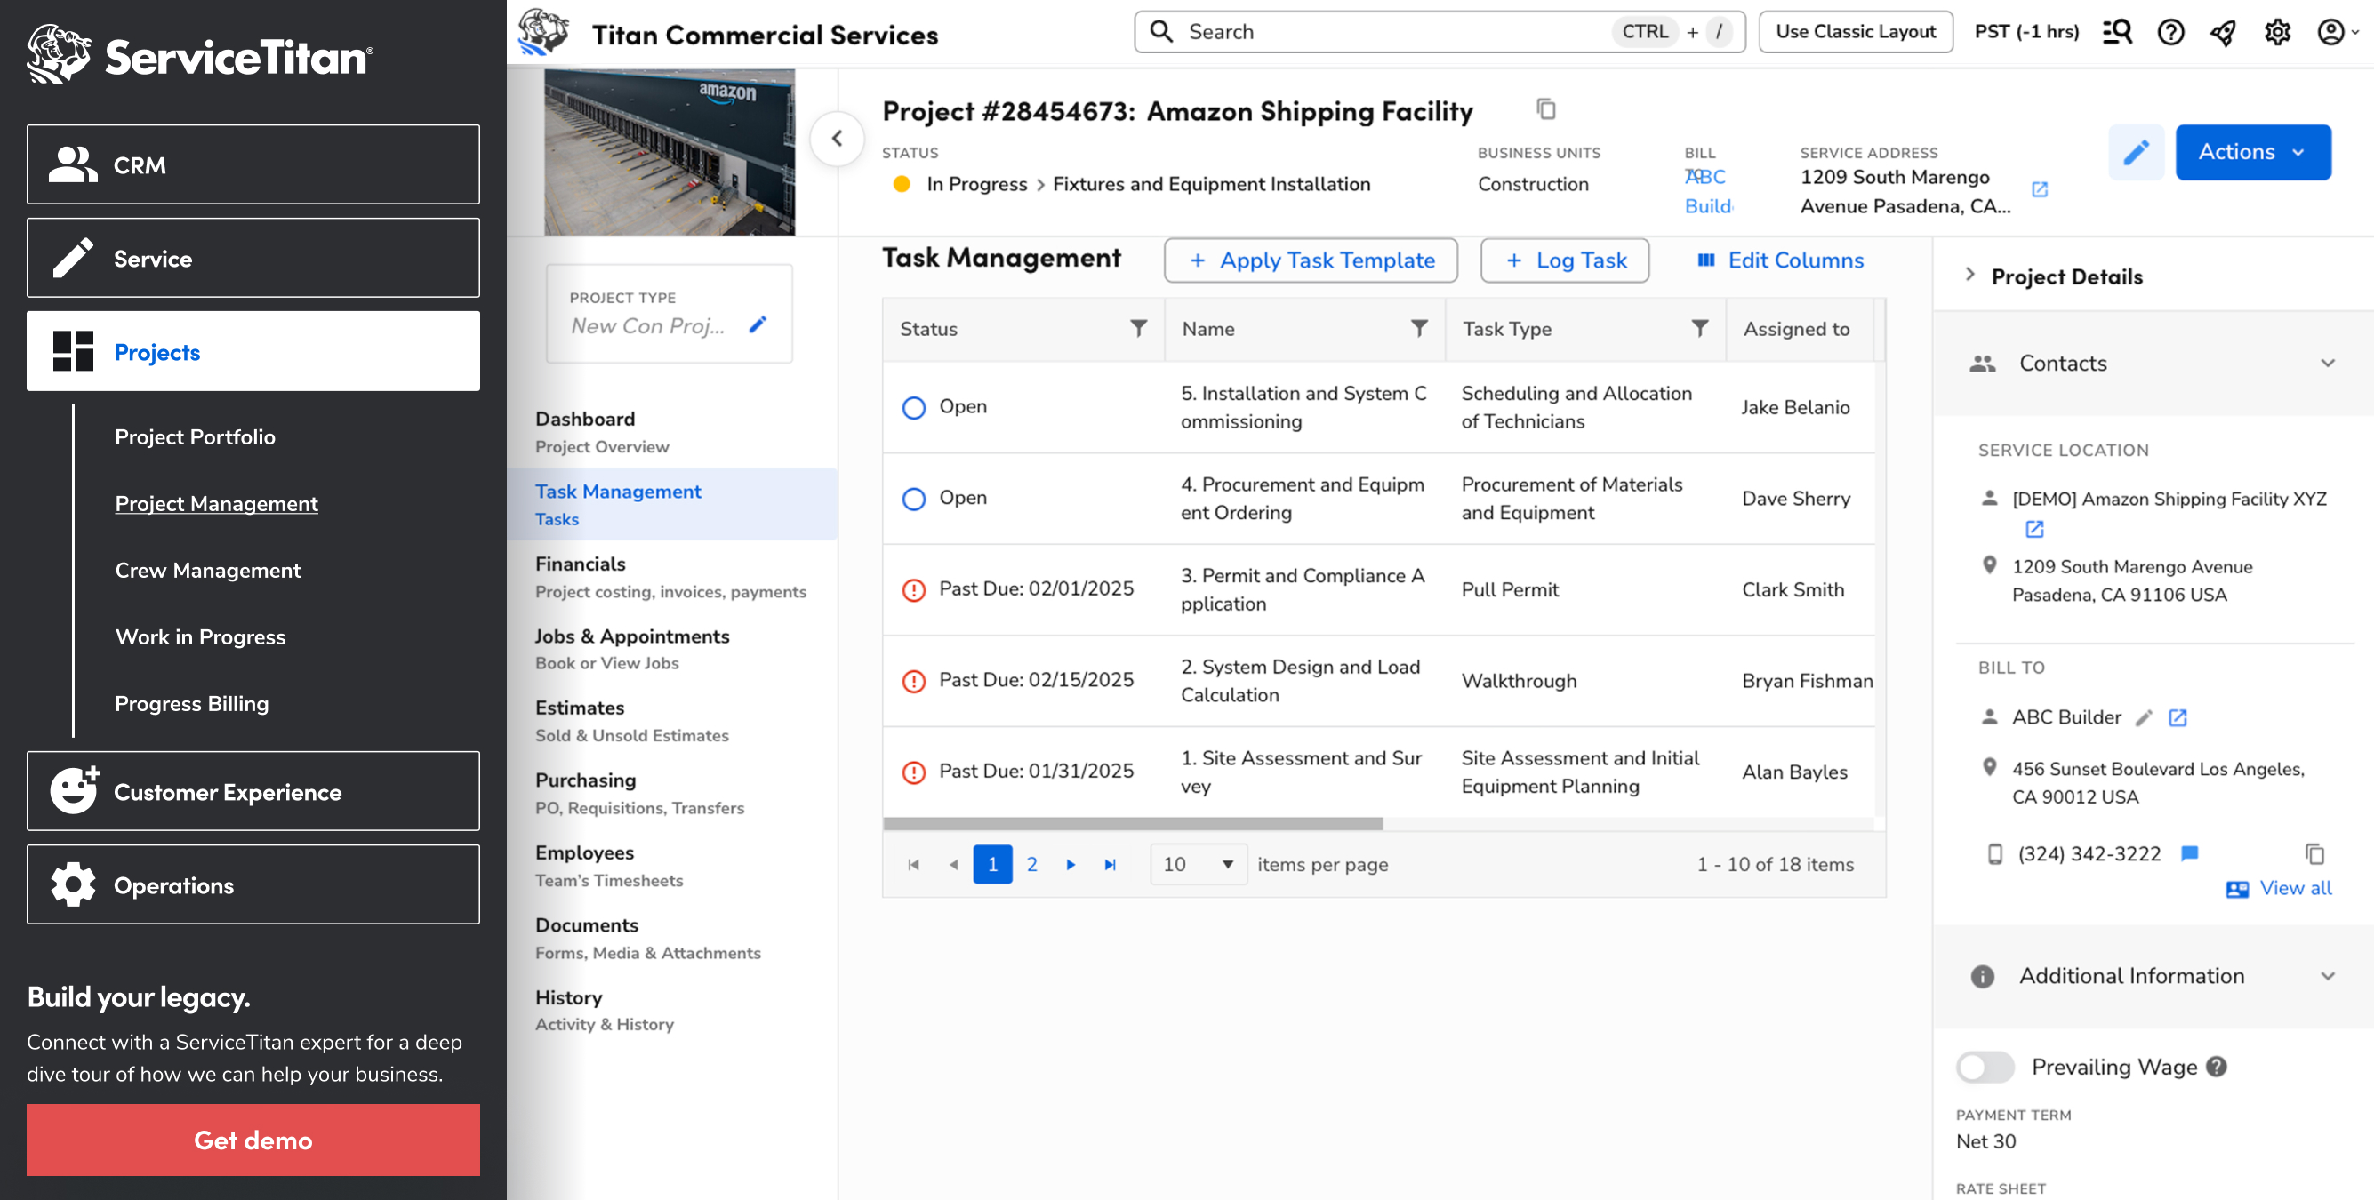Screen dimensions: 2374x1200
Task: Open the help question mark icon
Action: (x=2170, y=32)
